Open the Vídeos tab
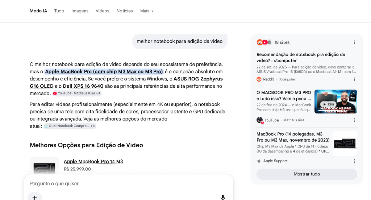Viewport: 371px width, 200px height. click(103, 11)
